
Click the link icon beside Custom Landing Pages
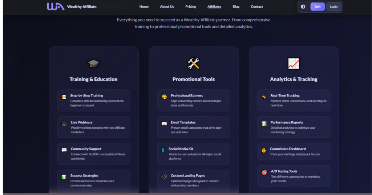[x=164, y=177]
